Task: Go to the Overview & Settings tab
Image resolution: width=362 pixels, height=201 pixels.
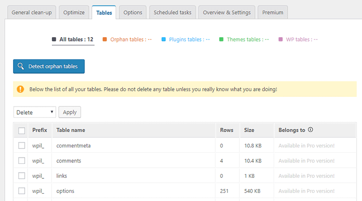Action: (x=227, y=13)
